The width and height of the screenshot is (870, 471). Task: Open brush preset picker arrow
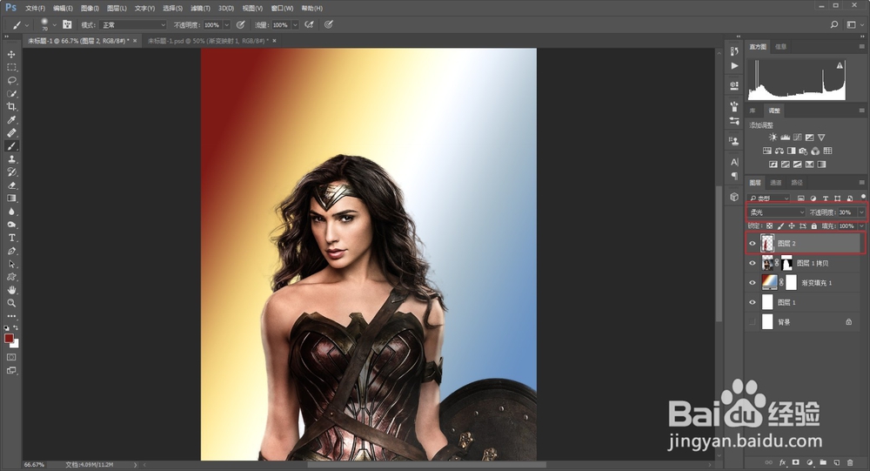click(x=54, y=25)
